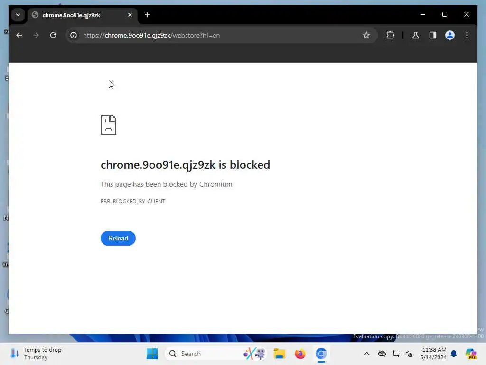The height and width of the screenshot is (365, 486).
Task: Open File Explorer from taskbar
Action: 279,354
